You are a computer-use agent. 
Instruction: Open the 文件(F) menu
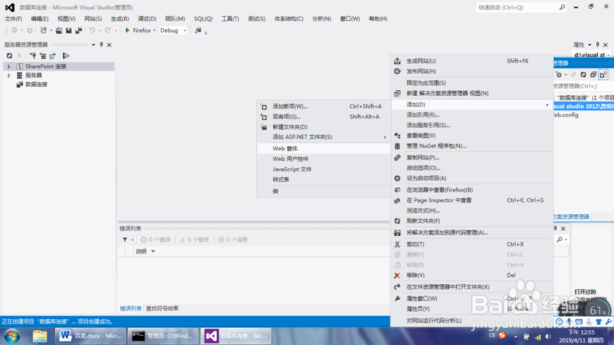(x=14, y=19)
